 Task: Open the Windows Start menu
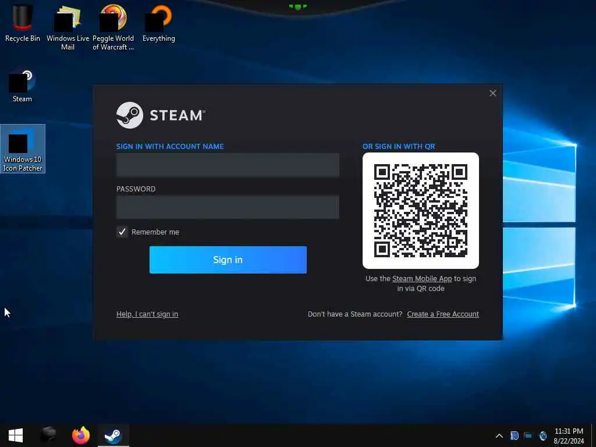[x=16, y=435]
